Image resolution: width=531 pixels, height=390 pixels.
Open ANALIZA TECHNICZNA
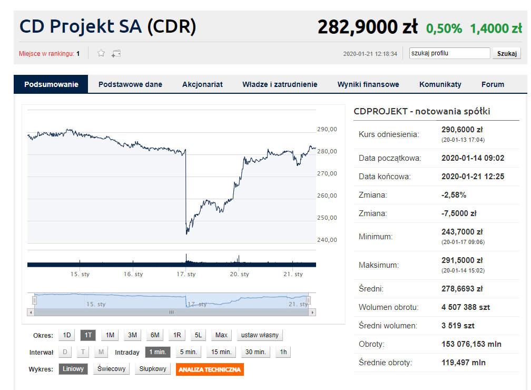click(x=210, y=369)
